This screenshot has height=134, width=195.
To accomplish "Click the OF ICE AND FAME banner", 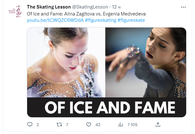I will point(106,107).
